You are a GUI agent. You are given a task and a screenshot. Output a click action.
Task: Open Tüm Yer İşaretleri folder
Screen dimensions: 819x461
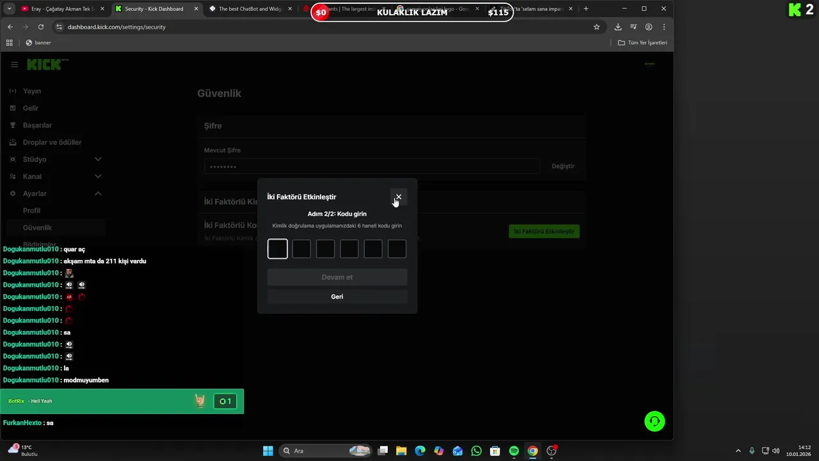point(642,43)
